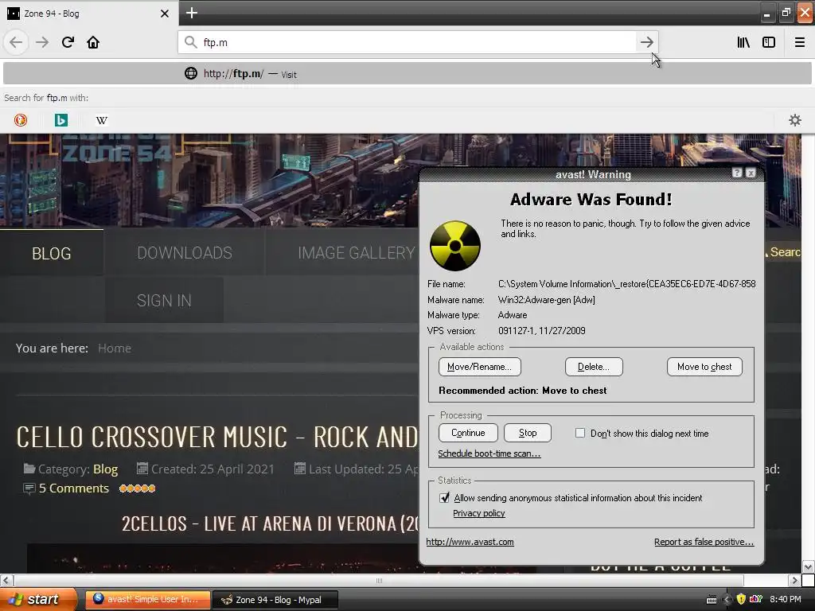Close the Zone 94 - Blog tab
The width and height of the screenshot is (815, 611).
165,14
